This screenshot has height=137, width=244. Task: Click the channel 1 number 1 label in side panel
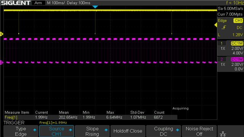click(222, 43)
